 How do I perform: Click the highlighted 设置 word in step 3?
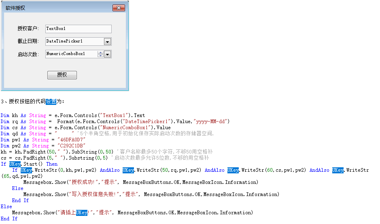tap(51, 101)
